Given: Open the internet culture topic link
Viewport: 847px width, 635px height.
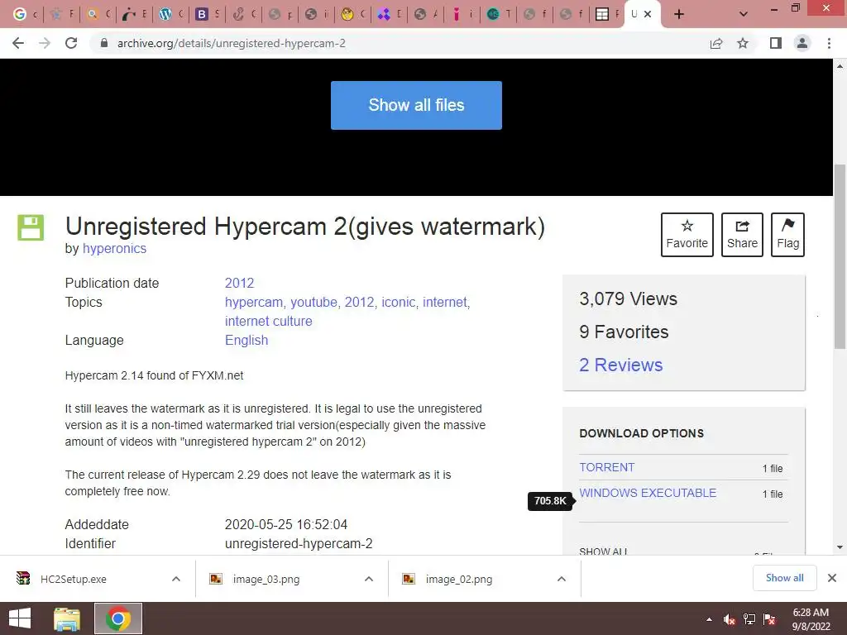Looking at the screenshot, I should pyautogui.click(x=269, y=321).
